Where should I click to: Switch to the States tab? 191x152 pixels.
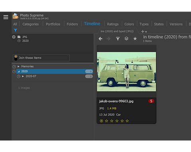point(159,24)
